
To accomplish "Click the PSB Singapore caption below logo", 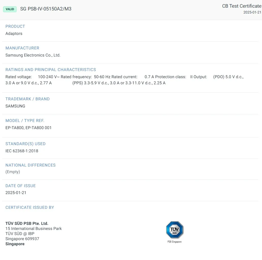I will pyautogui.click(x=174, y=242).
